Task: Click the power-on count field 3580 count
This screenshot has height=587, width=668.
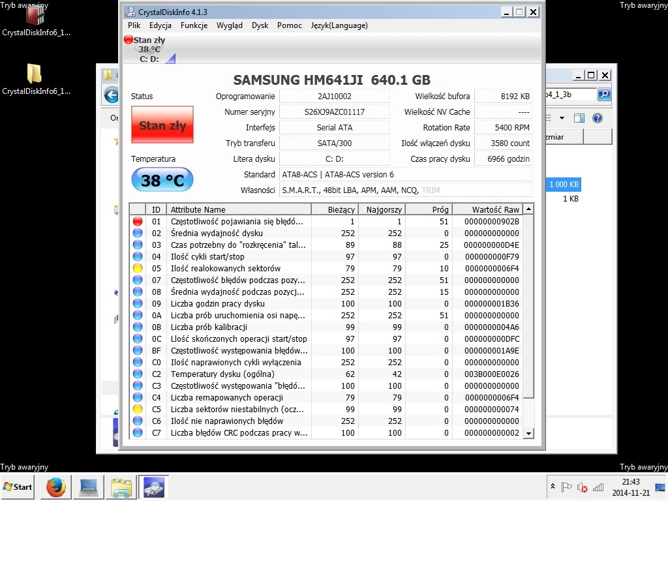Action: click(504, 143)
